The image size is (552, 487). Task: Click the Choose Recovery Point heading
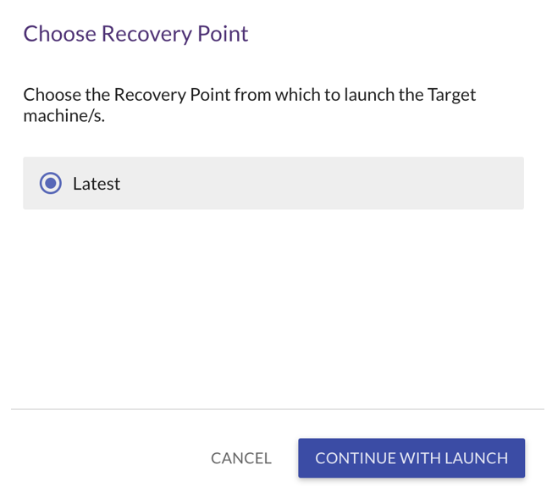click(x=136, y=34)
